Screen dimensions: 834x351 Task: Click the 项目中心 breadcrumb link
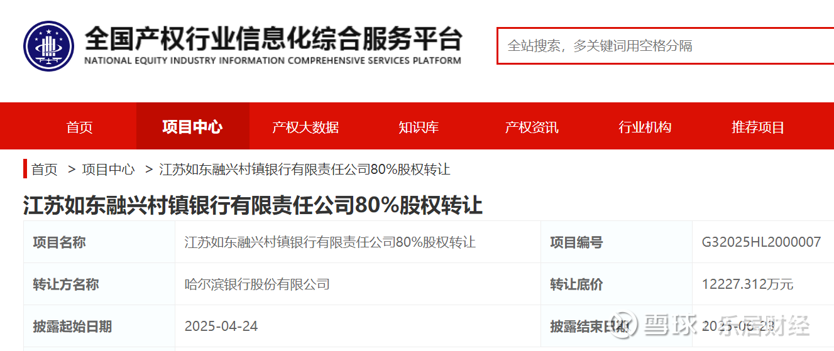click(108, 170)
